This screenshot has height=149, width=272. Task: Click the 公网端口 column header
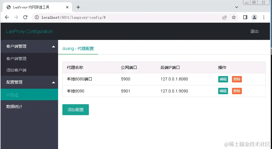point(129,67)
